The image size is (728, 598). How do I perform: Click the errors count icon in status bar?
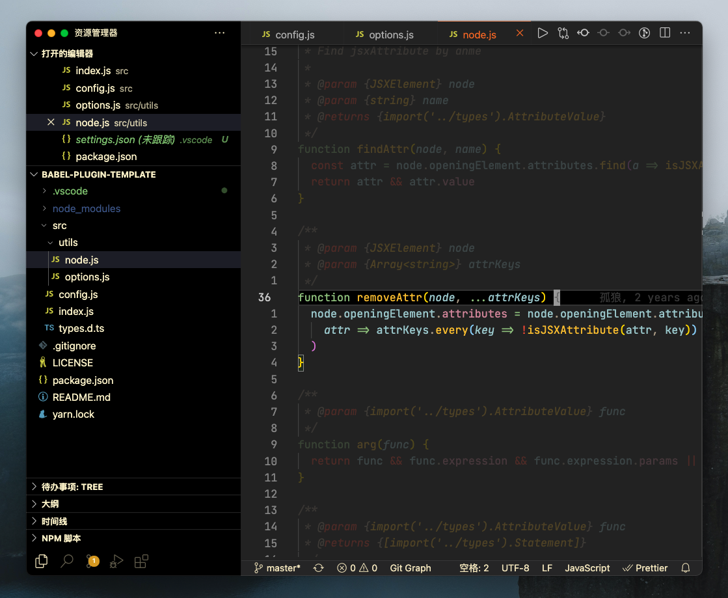pos(346,568)
